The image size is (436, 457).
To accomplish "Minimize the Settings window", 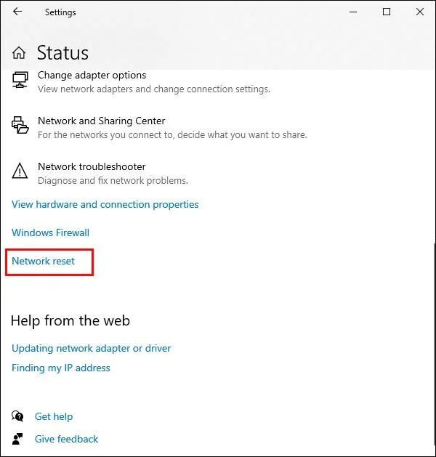I will coord(354,12).
